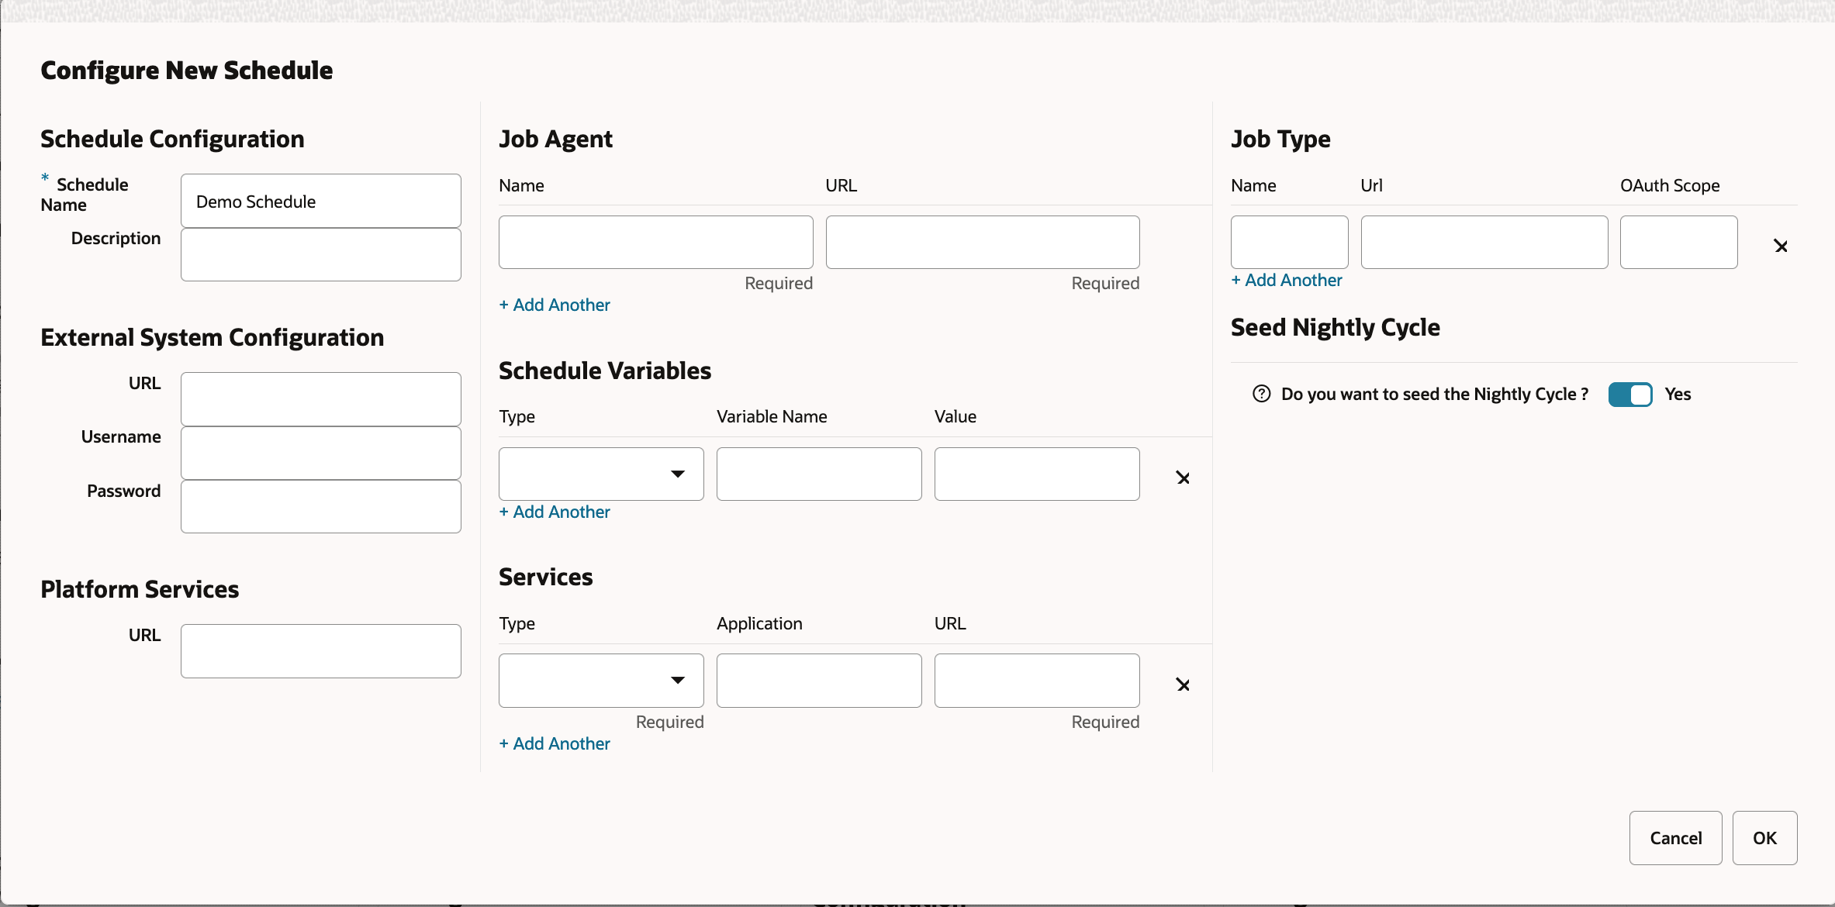Add another Schedule Variables row
Viewport: 1835px width, 907px height.
(x=555, y=512)
